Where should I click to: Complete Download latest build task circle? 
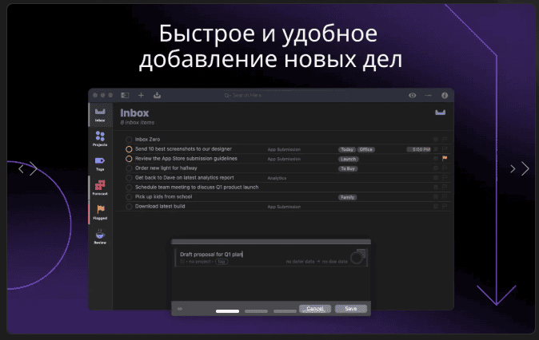point(129,207)
